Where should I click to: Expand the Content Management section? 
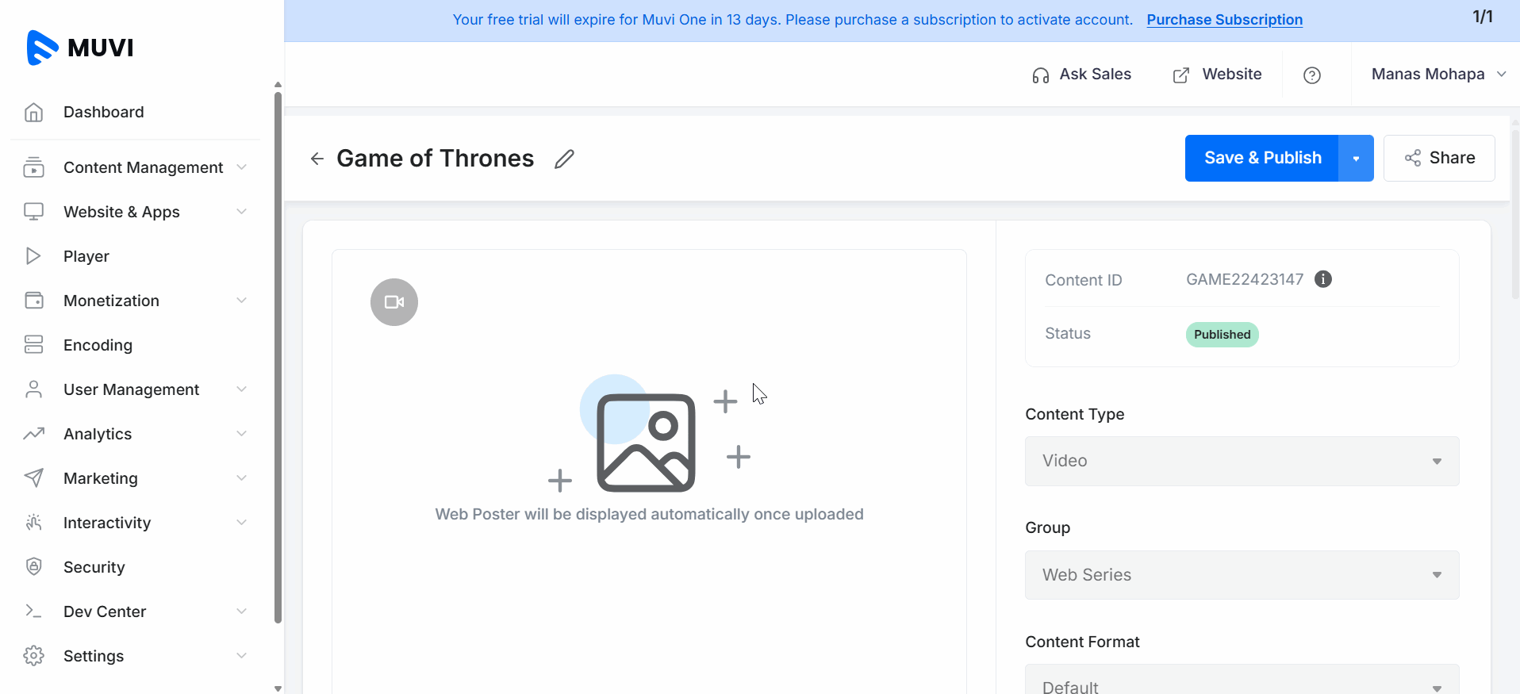click(x=143, y=167)
